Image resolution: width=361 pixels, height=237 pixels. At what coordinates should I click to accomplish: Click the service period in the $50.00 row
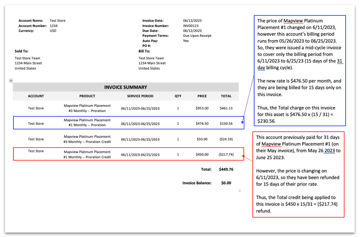click(x=140, y=139)
